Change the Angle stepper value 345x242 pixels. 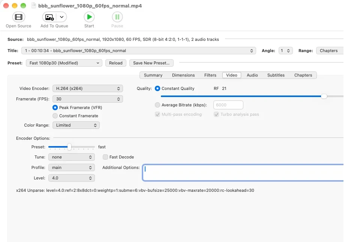tap(286, 51)
